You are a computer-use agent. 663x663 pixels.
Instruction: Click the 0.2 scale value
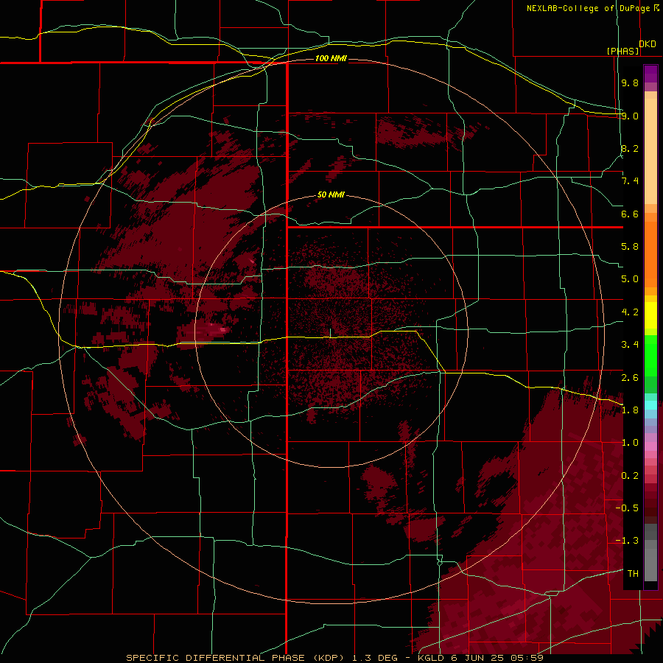point(630,476)
